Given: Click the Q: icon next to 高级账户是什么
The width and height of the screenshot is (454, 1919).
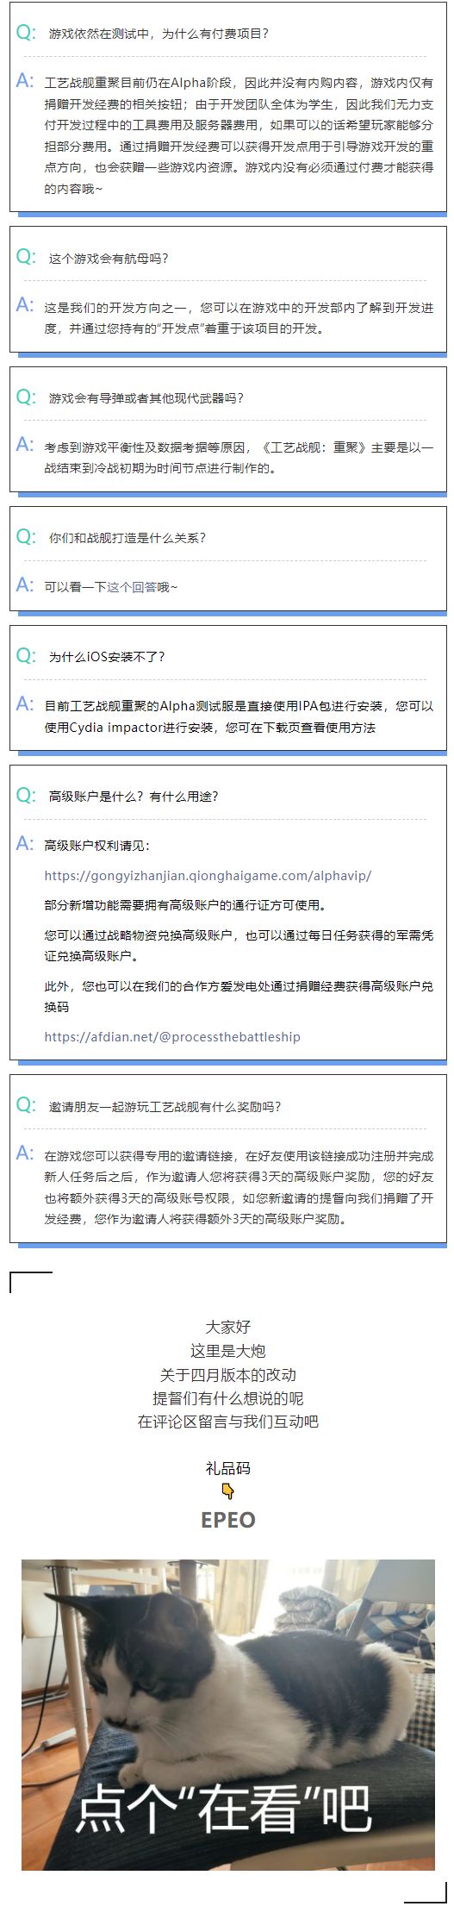Looking at the screenshot, I should 26,795.
